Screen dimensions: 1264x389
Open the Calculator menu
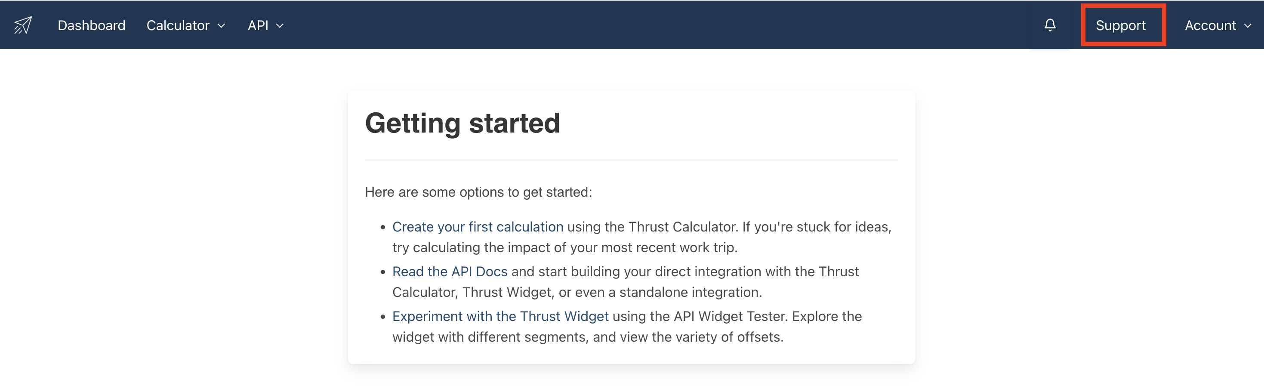(178, 25)
